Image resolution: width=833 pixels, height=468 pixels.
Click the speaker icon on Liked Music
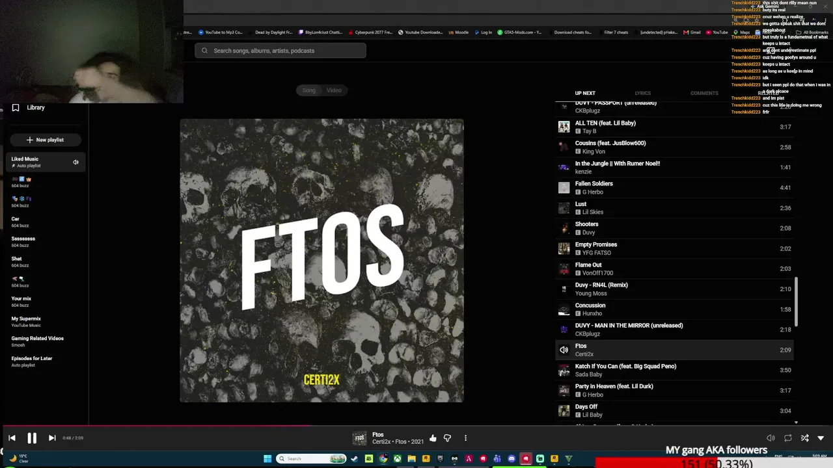pos(75,162)
